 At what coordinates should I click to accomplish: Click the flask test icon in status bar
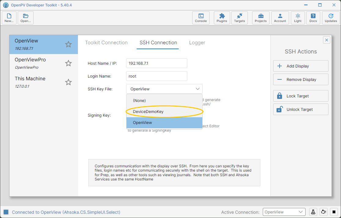point(313,212)
